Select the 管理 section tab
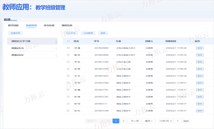 tap(7, 19)
